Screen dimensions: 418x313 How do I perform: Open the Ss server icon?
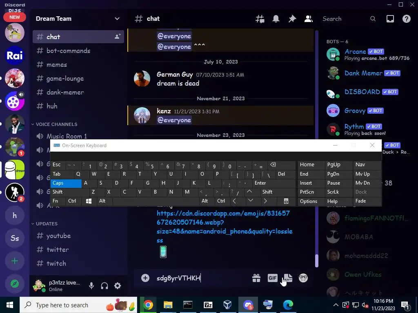[15, 238]
